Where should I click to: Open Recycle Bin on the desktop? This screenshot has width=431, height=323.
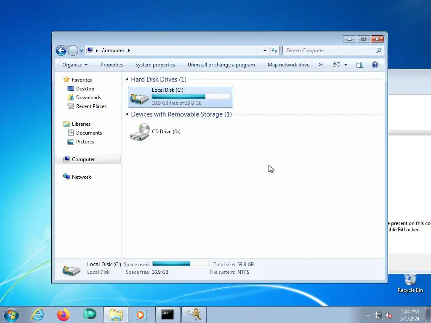point(410,283)
